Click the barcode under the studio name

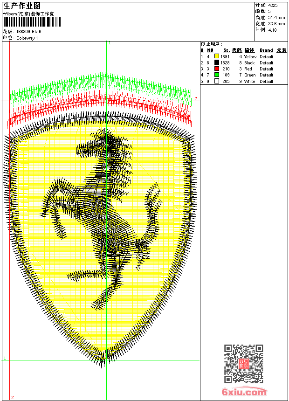pos(32,22)
